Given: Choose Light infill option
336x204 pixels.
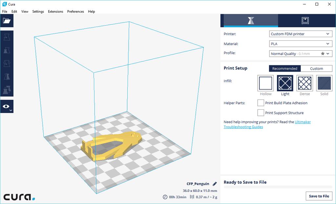Looking at the screenshot, I should 285,83.
